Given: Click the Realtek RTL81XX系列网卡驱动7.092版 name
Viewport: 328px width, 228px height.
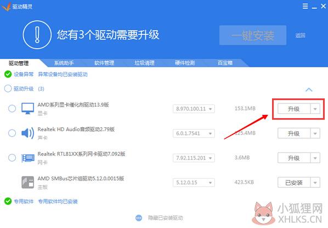Looking at the screenshot, I should point(81,154).
